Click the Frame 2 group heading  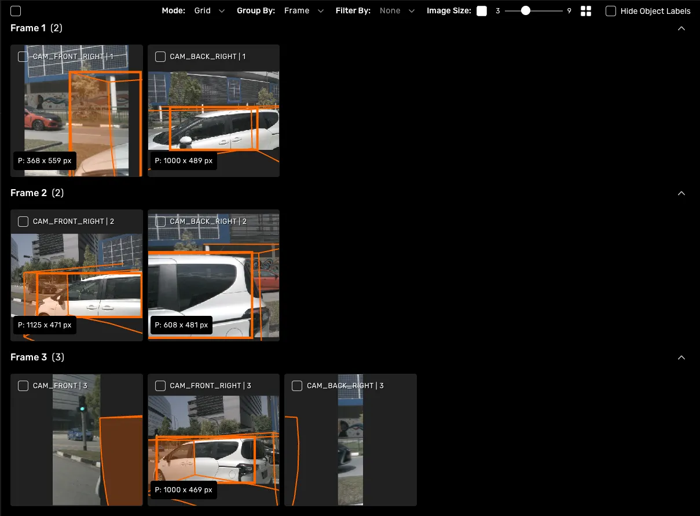click(37, 193)
